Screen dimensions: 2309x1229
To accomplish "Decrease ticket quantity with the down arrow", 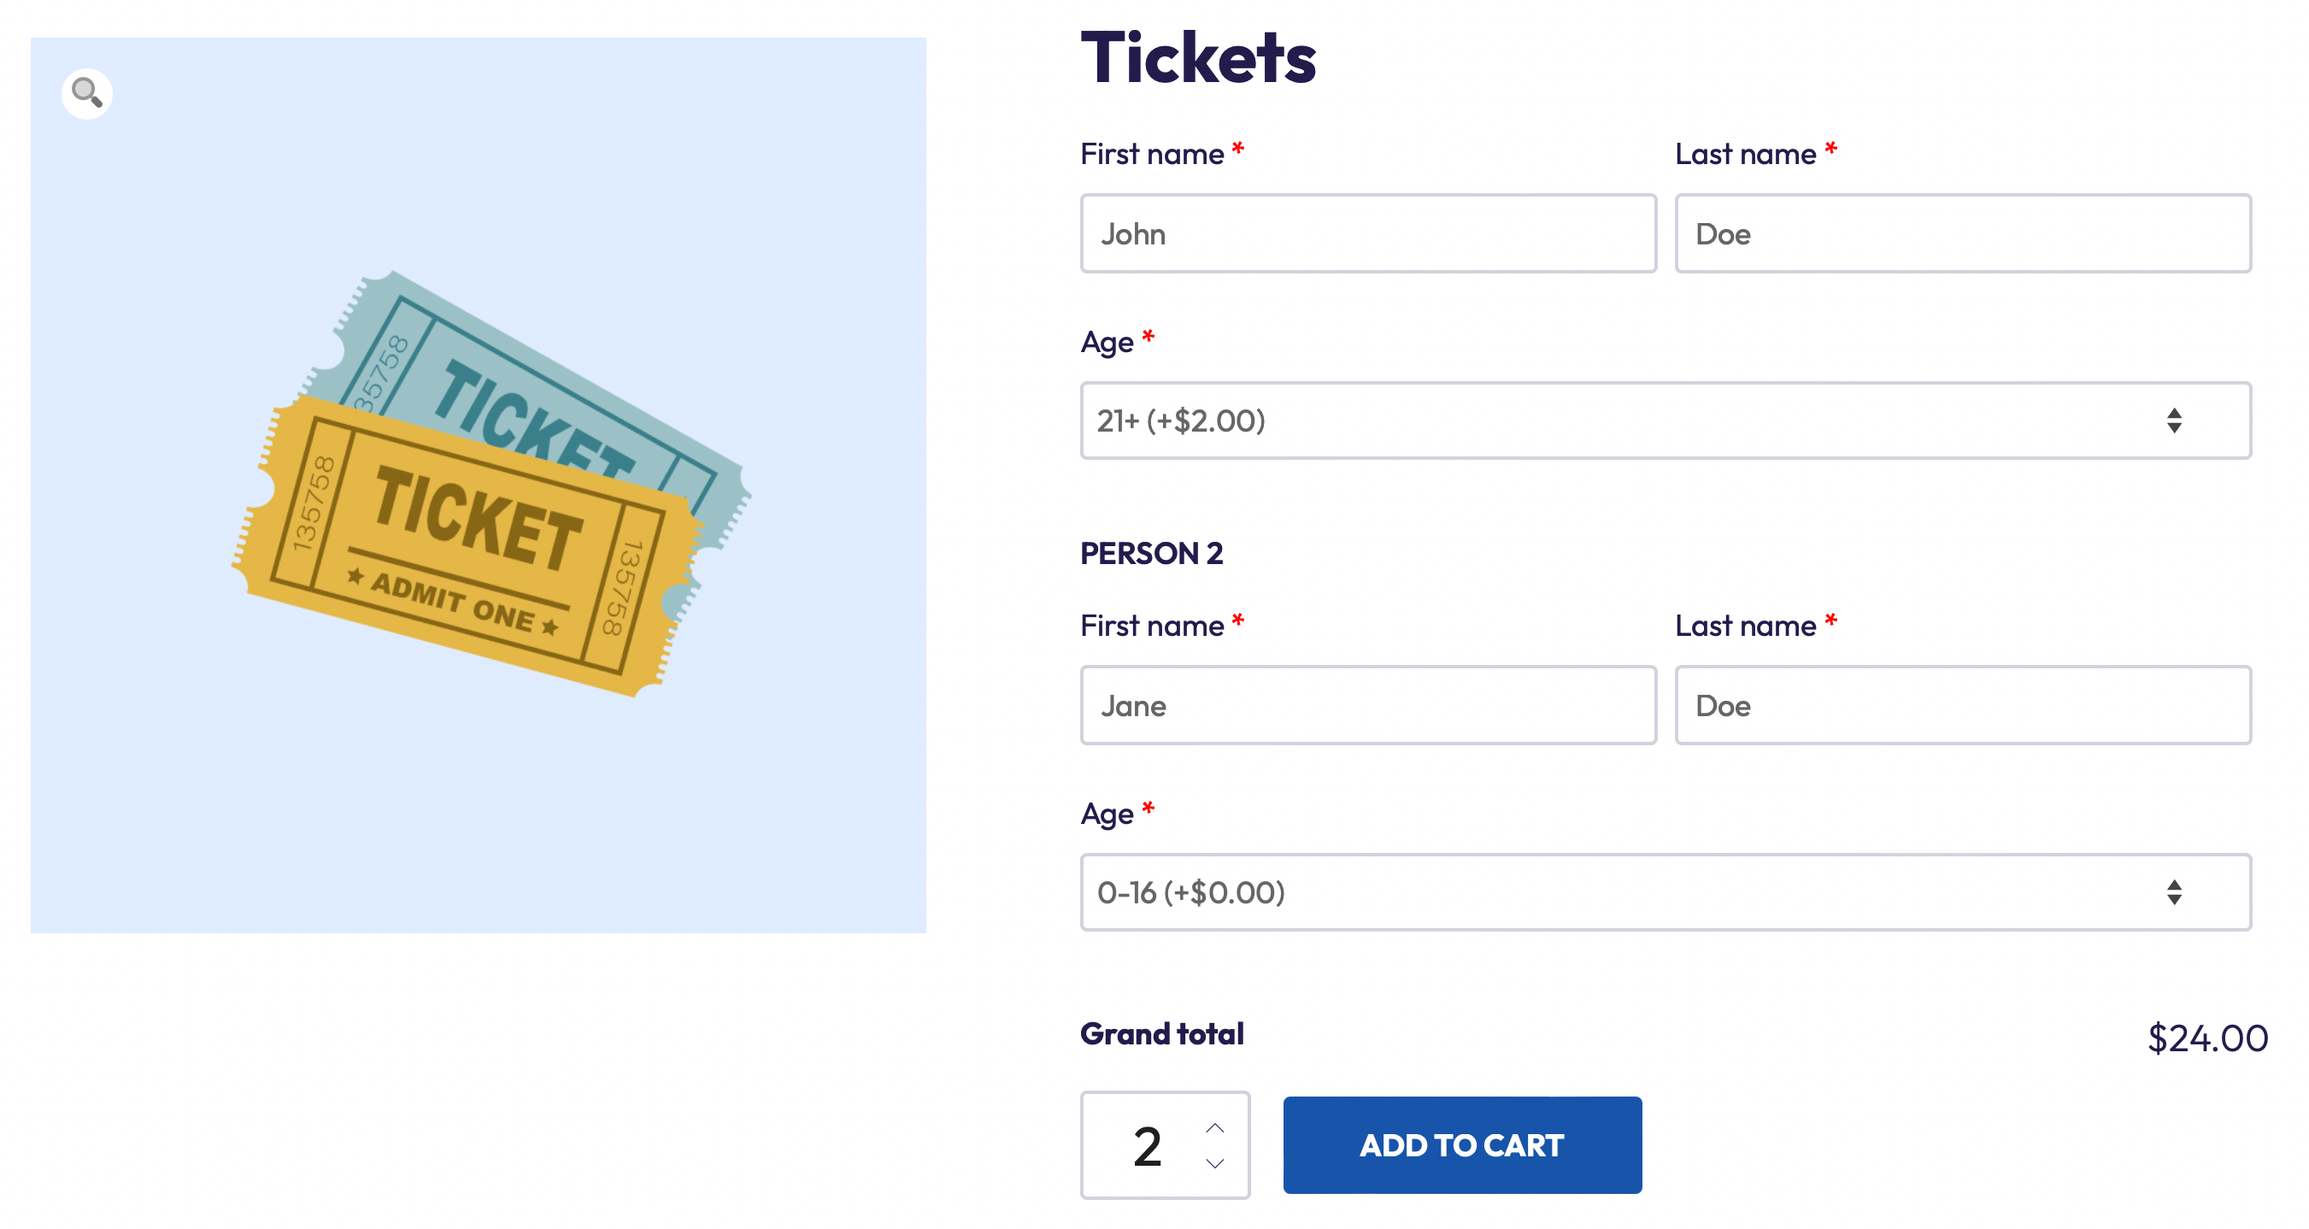I will tap(1214, 1163).
